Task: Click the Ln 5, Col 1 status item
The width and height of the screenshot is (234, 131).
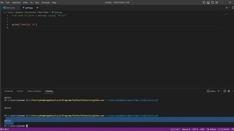Action: tap(175, 130)
